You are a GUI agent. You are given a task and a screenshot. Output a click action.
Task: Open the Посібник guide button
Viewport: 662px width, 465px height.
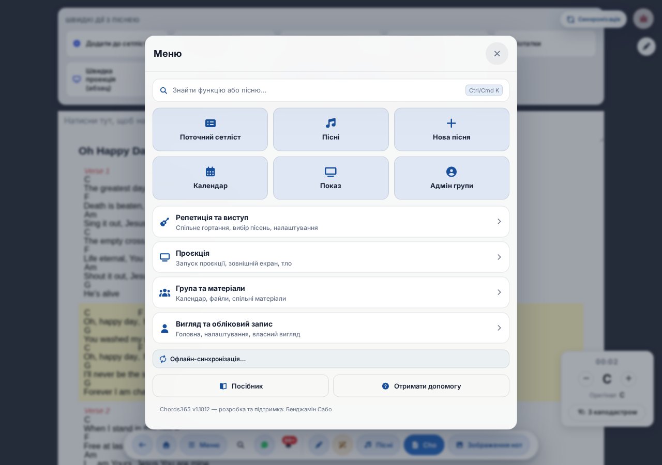coord(240,386)
